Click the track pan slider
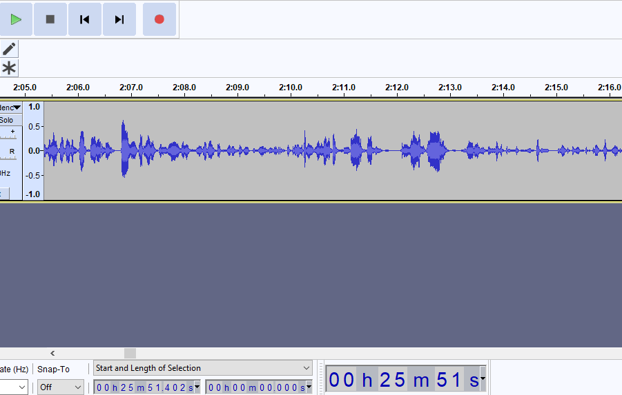Viewport: 622px width, 395px height. (x=9, y=154)
